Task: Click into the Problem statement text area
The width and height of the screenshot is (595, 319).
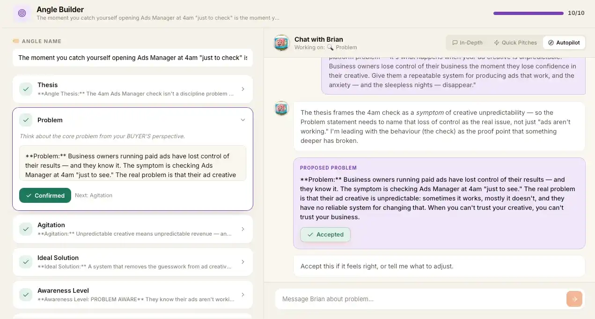Action: tap(132, 163)
